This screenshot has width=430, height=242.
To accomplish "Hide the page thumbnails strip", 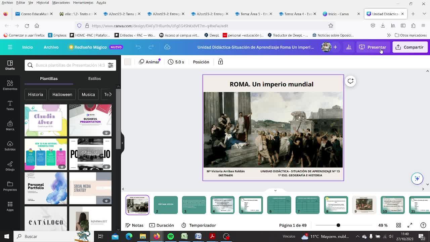I will [x=275, y=190].
